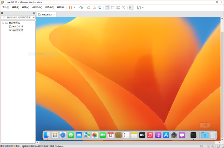Screen dimensions: 224x148
Task: Collapse the 我的计算机 tree node
Action: click(4, 23)
